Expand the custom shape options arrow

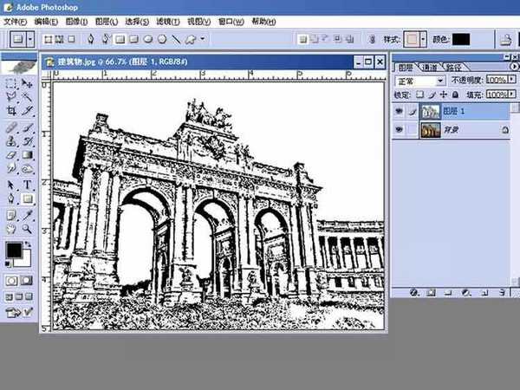[x=203, y=39]
